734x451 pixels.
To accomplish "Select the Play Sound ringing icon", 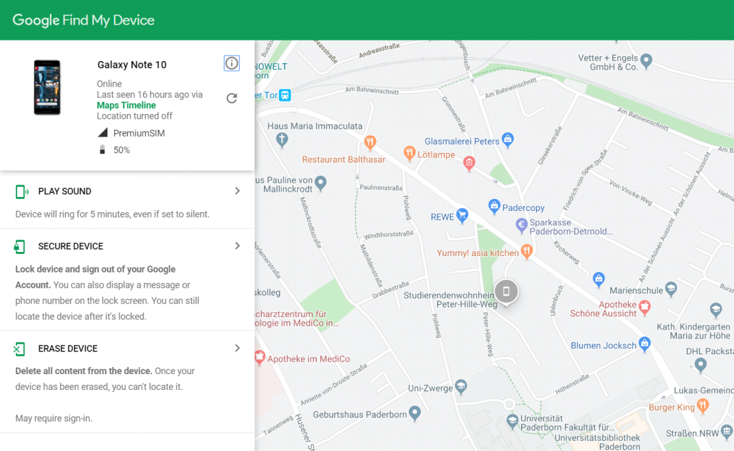I will click(21, 191).
